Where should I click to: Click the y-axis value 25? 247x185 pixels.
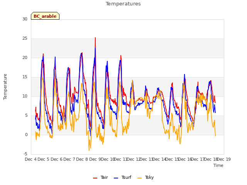click(x=25, y=39)
